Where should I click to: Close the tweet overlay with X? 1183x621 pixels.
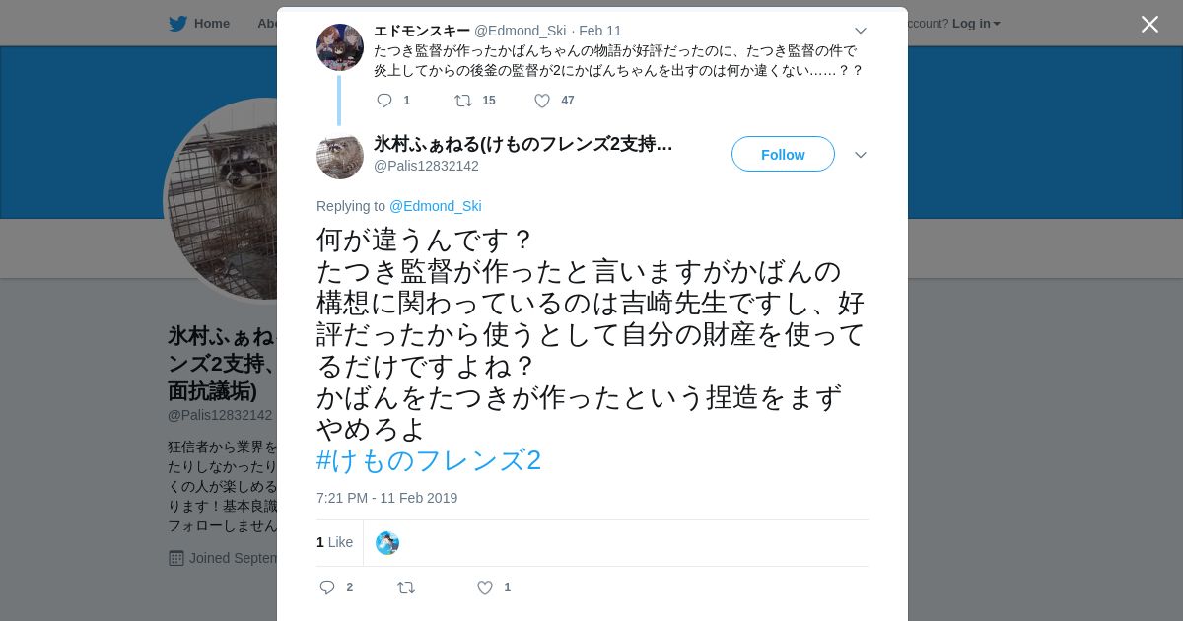coord(1149,24)
